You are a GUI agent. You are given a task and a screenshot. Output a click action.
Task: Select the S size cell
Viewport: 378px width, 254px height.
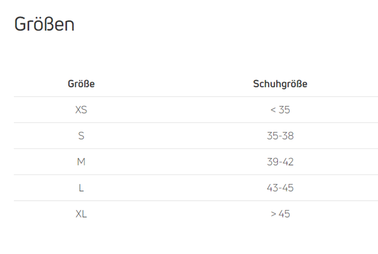click(x=81, y=136)
